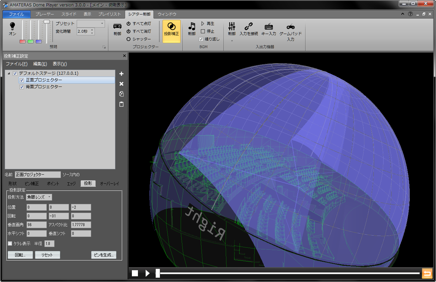Toggle 背面プロジェクター checkbox
Screen dimensions: 436x282
pos(22,87)
